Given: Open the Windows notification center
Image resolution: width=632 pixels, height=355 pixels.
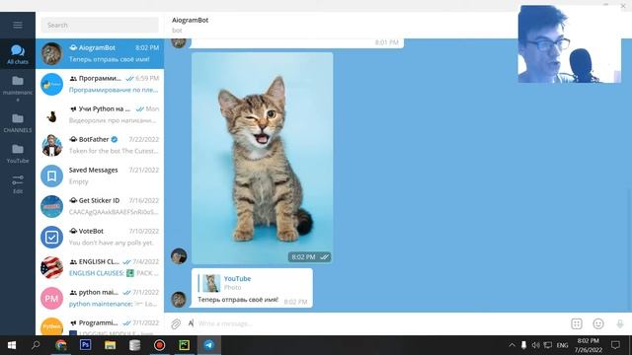Looking at the screenshot, I should coord(615,345).
